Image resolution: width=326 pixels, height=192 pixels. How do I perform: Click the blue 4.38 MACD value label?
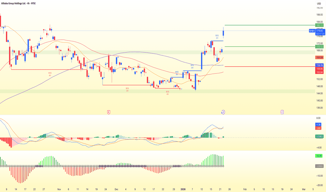319,125
